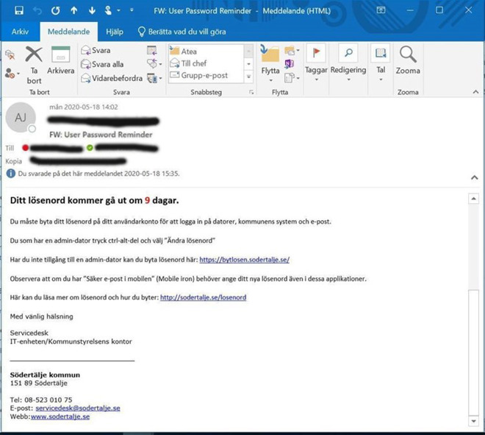The height and width of the screenshot is (435, 485).
Task: Open the Redigering dropdown
Action: pyautogui.click(x=348, y=61)
